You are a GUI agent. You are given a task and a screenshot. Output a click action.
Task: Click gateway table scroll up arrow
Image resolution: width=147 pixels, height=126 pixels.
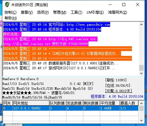141,103
